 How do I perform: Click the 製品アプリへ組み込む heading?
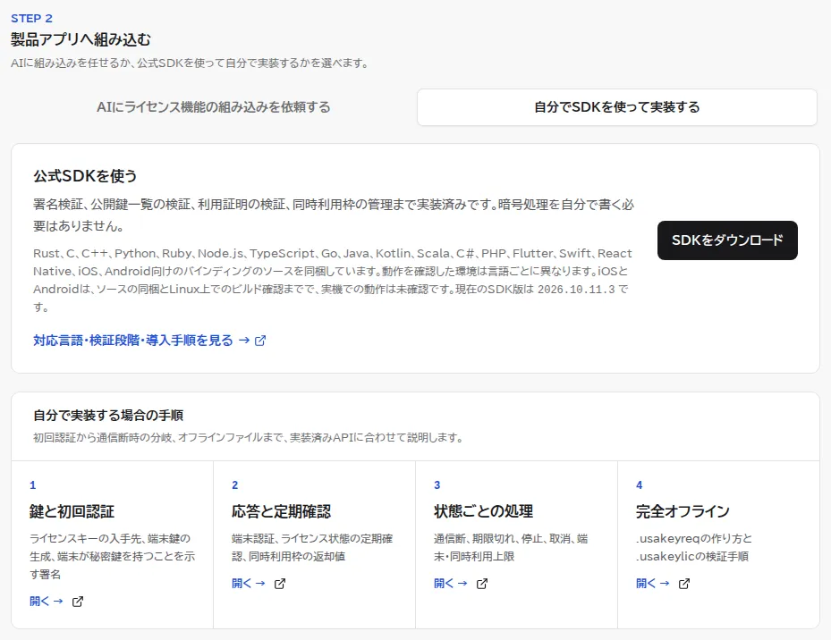tap(81, 39)
